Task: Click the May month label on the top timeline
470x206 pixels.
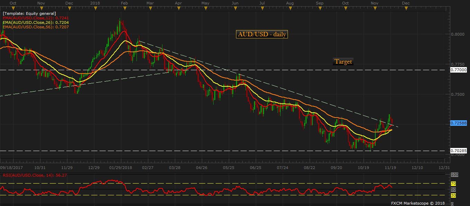Action: coord(205,3)
